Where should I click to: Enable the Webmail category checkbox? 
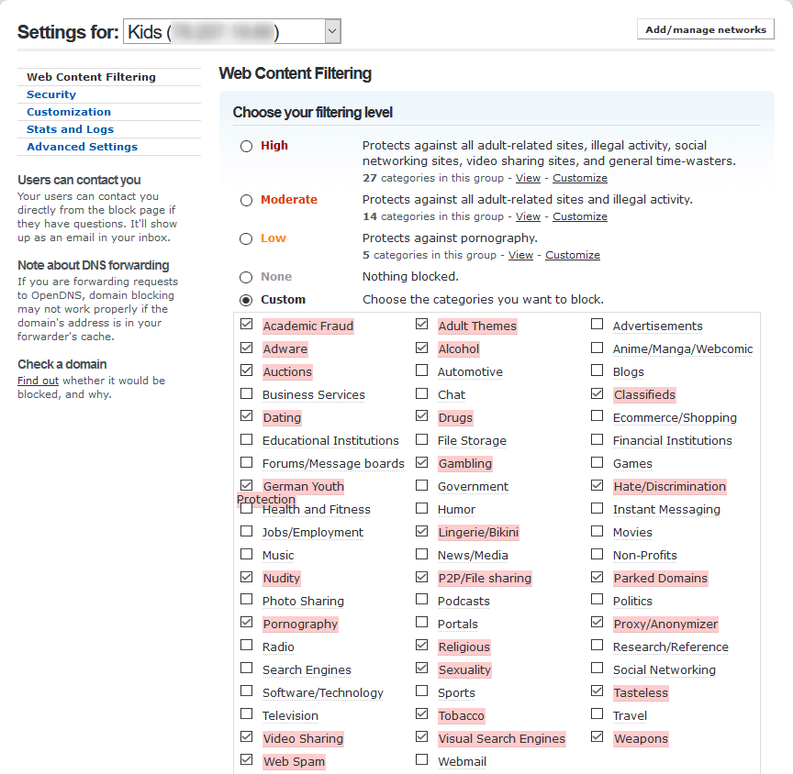tap(421, 760)
